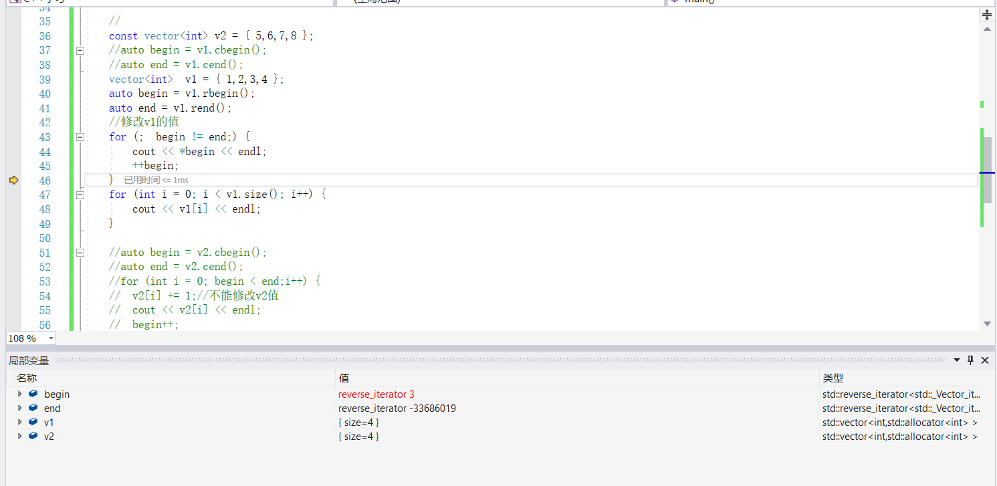
Task: Expand the v2 variable row
Action: (20, 436)
